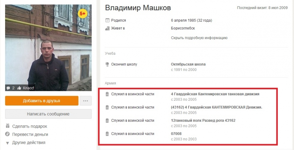Click the ruble coin icon for Перевести деньги
This screenshot has width=294, height=150.
pos(7,134)
